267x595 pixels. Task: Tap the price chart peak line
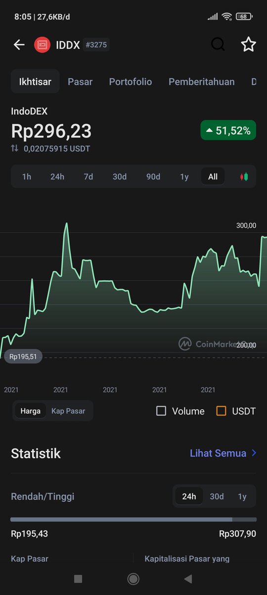(66, 224)
